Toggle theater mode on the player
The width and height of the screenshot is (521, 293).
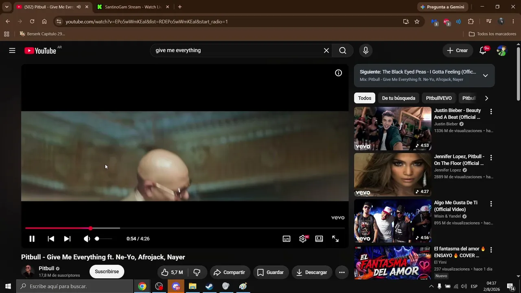[x=319, y=239]
